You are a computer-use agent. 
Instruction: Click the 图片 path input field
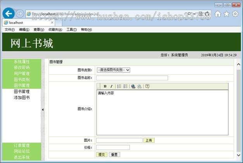[x=119, y=140]
